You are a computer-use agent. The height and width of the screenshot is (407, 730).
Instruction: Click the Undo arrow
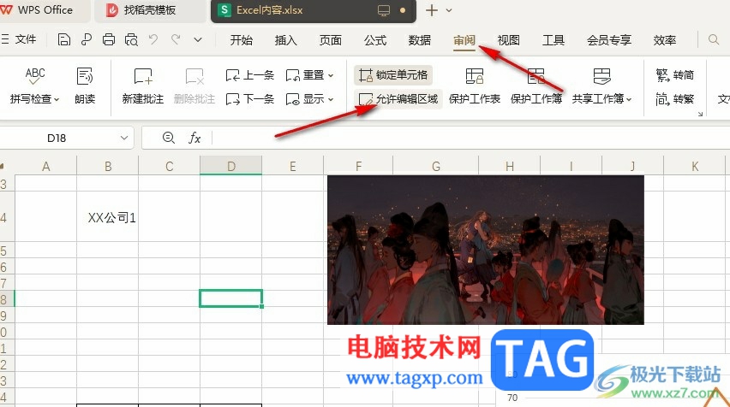coord(153,39)
